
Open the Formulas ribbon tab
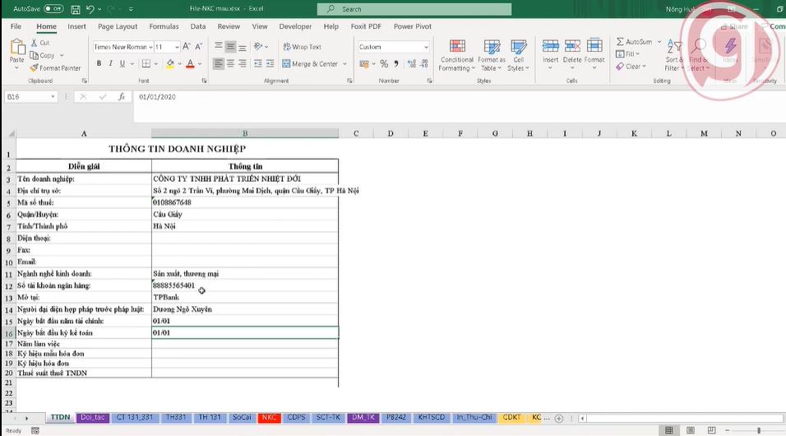click(164, 26)
